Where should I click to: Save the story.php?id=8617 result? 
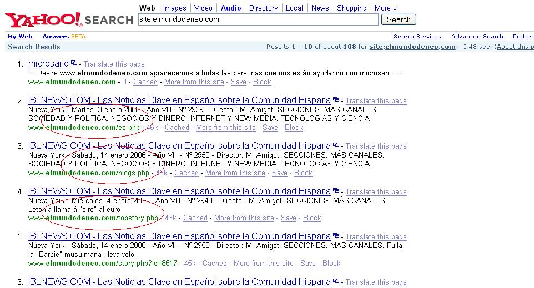(308, 264)
